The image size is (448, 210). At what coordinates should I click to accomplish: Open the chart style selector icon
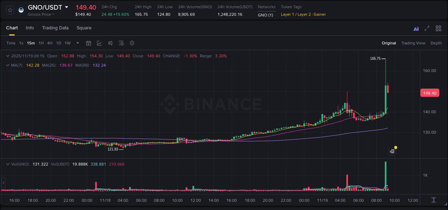(x=99, y=43)
